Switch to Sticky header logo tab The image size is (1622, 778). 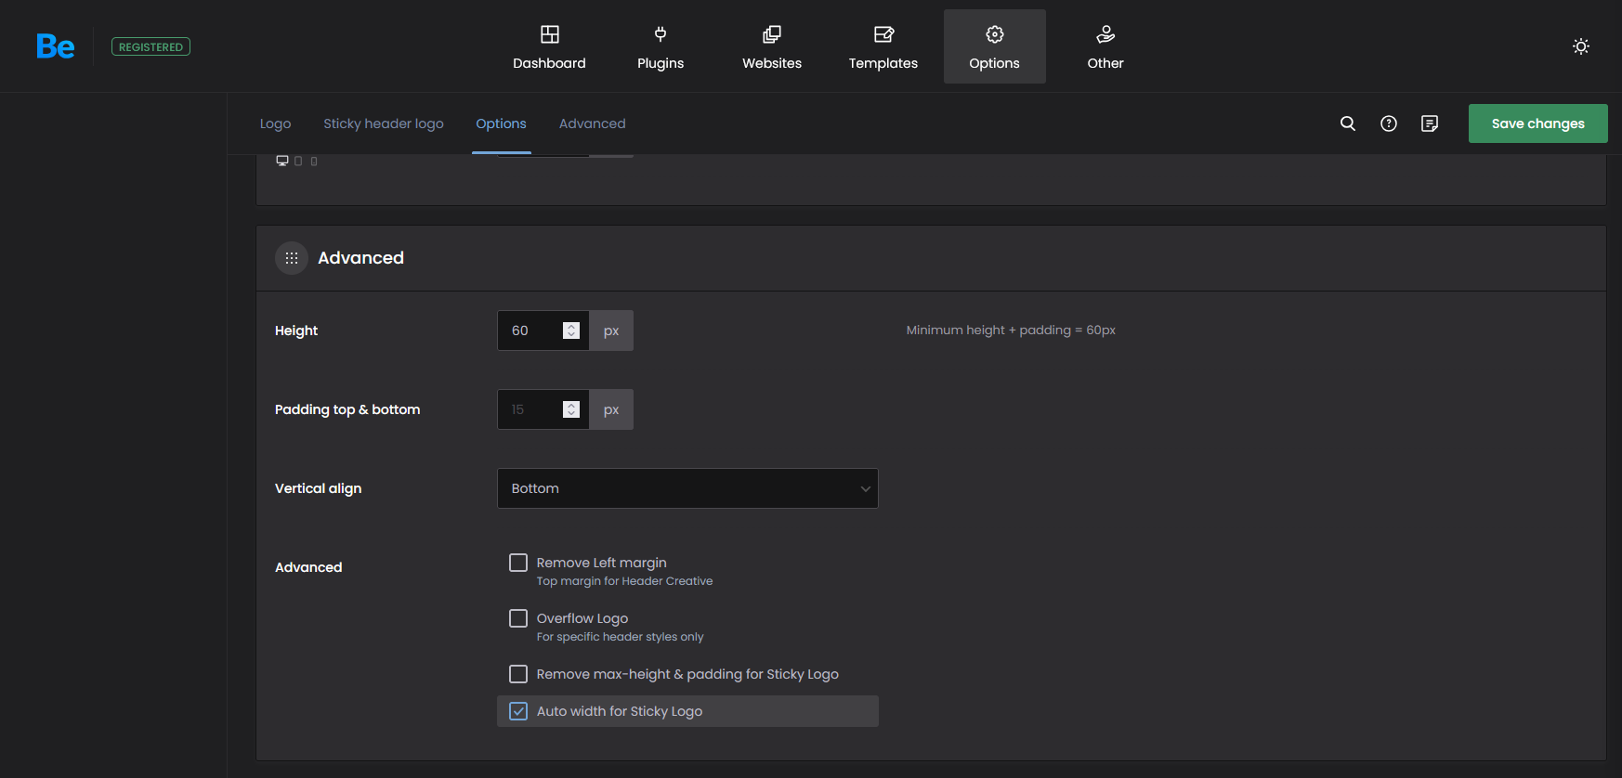coord(384,123)
